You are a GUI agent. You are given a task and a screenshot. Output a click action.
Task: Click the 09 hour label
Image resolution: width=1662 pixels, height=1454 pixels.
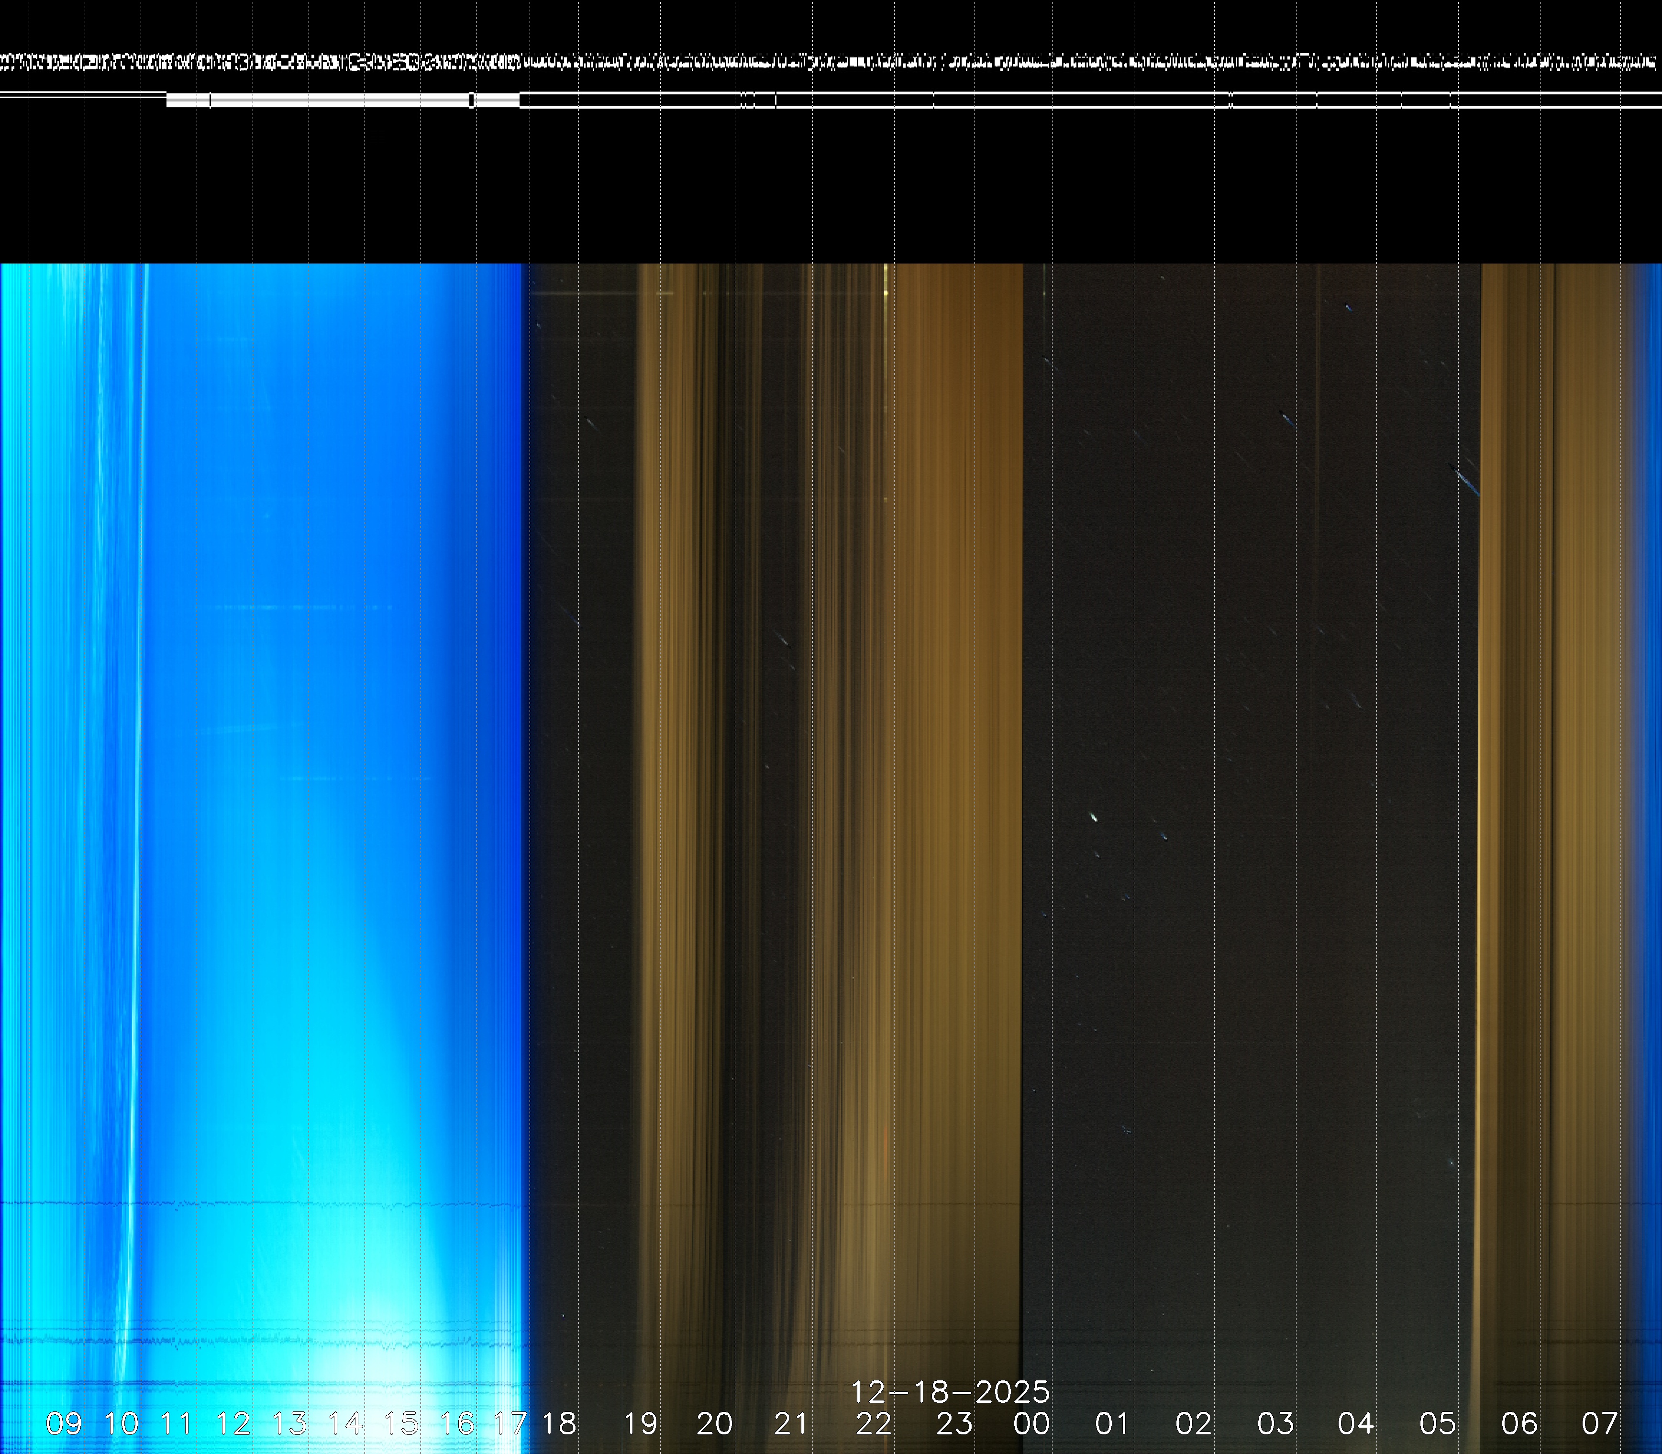(x=64, y=1423)
